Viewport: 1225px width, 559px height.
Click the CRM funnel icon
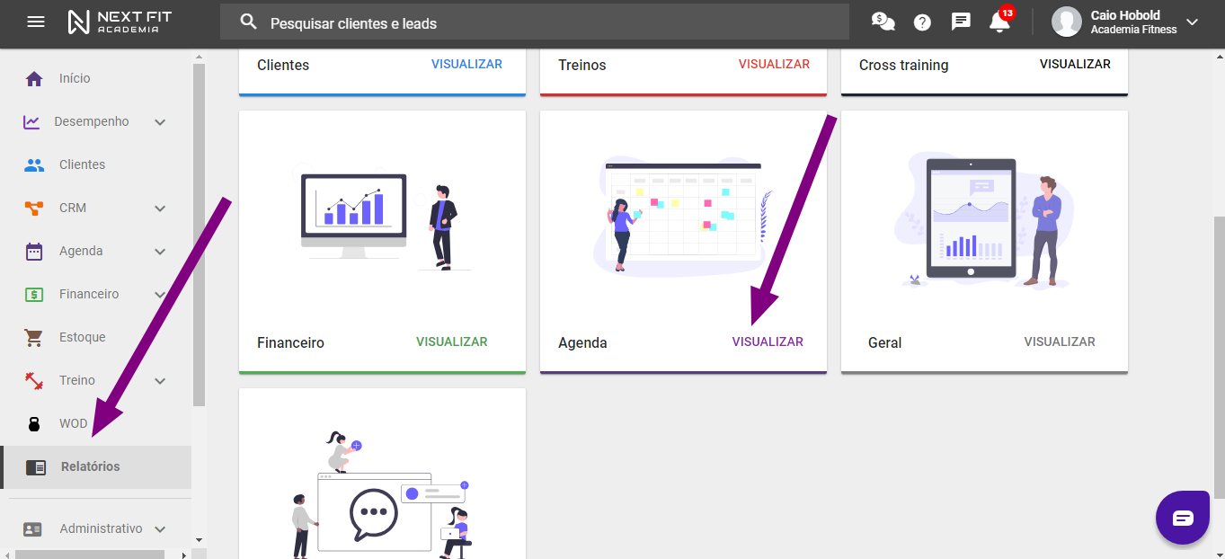click(33, 208)
